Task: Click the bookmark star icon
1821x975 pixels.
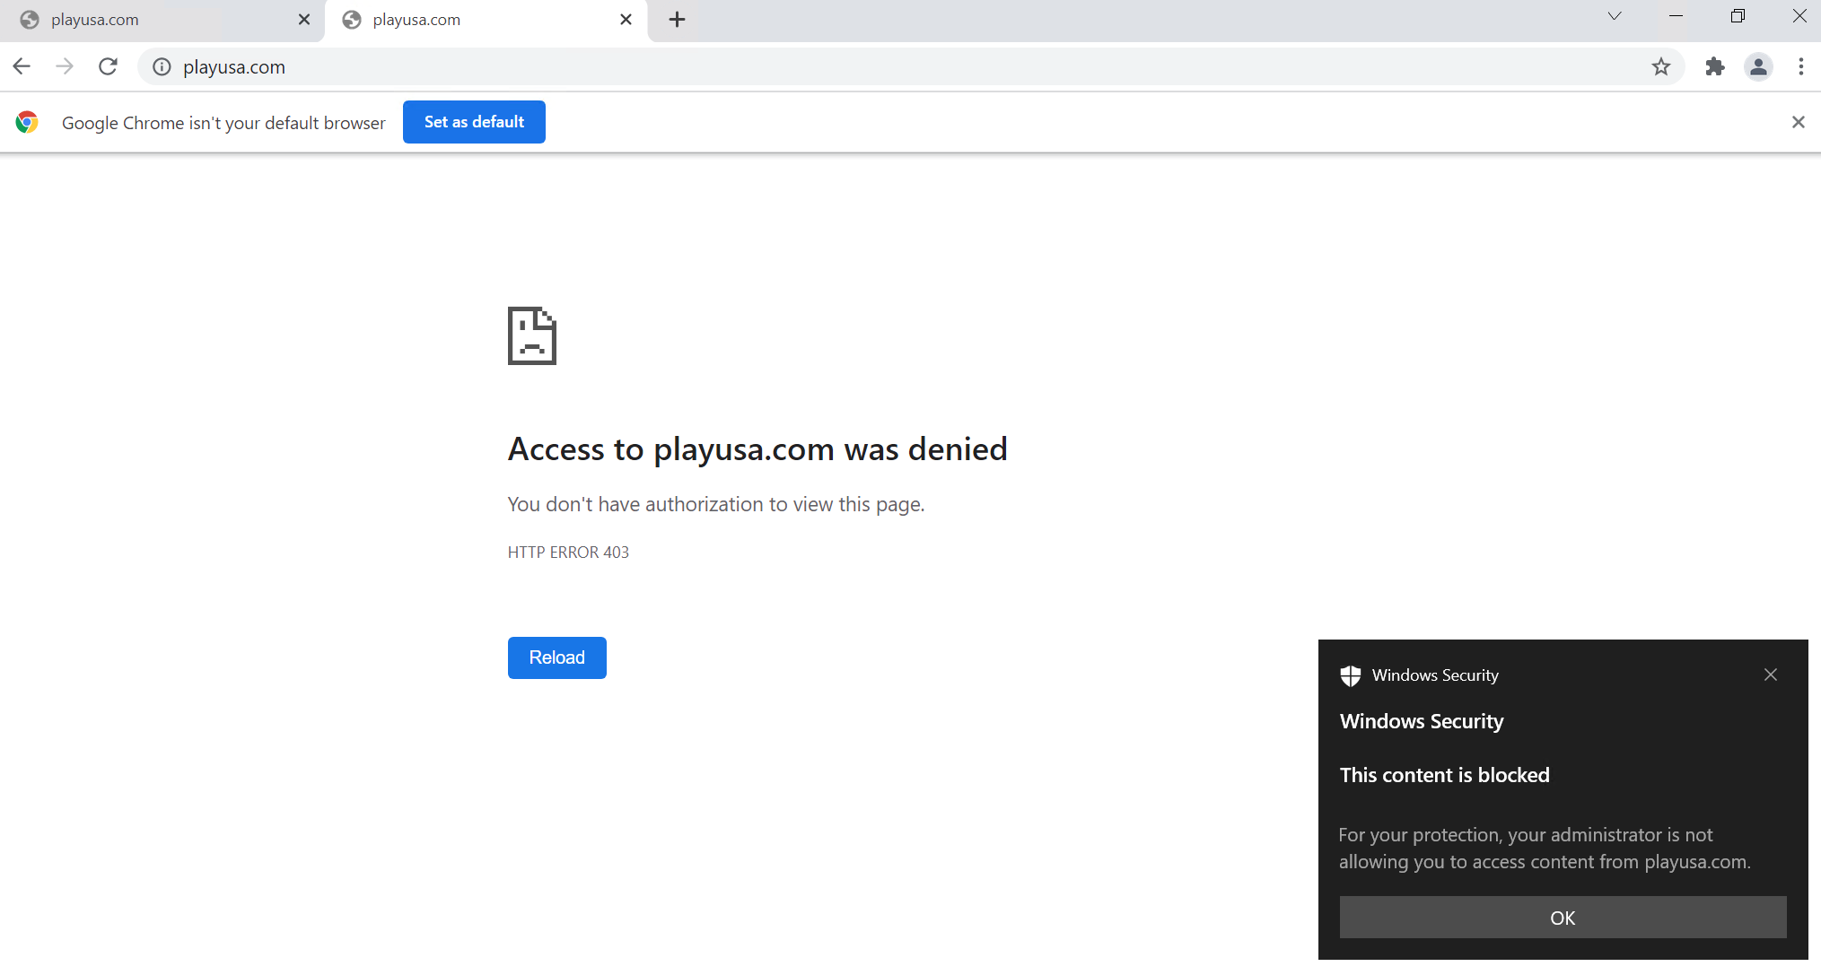Action: tap(1661, 66)
